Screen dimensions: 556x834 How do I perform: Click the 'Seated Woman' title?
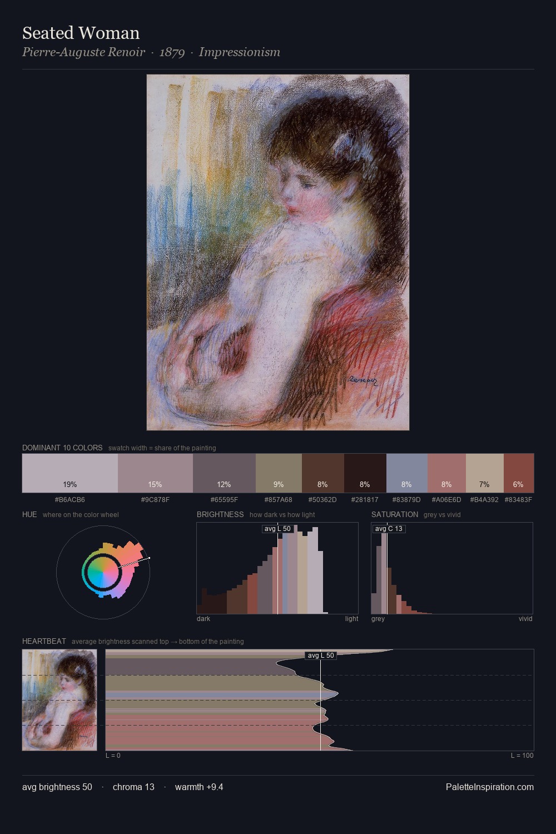pos(81,33)
